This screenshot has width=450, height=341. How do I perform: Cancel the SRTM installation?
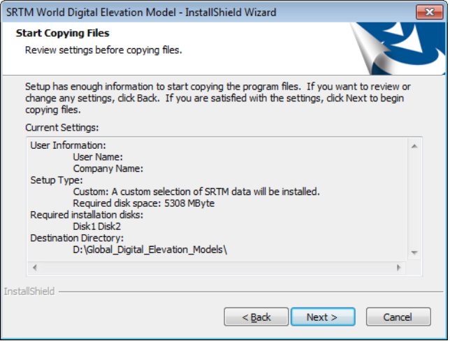(x=398, y=317)
